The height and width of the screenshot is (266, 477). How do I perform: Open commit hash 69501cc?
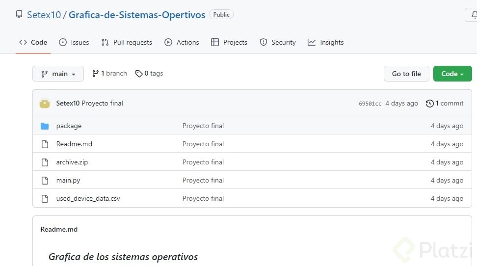pyautogui.click(x=370, y=104)
